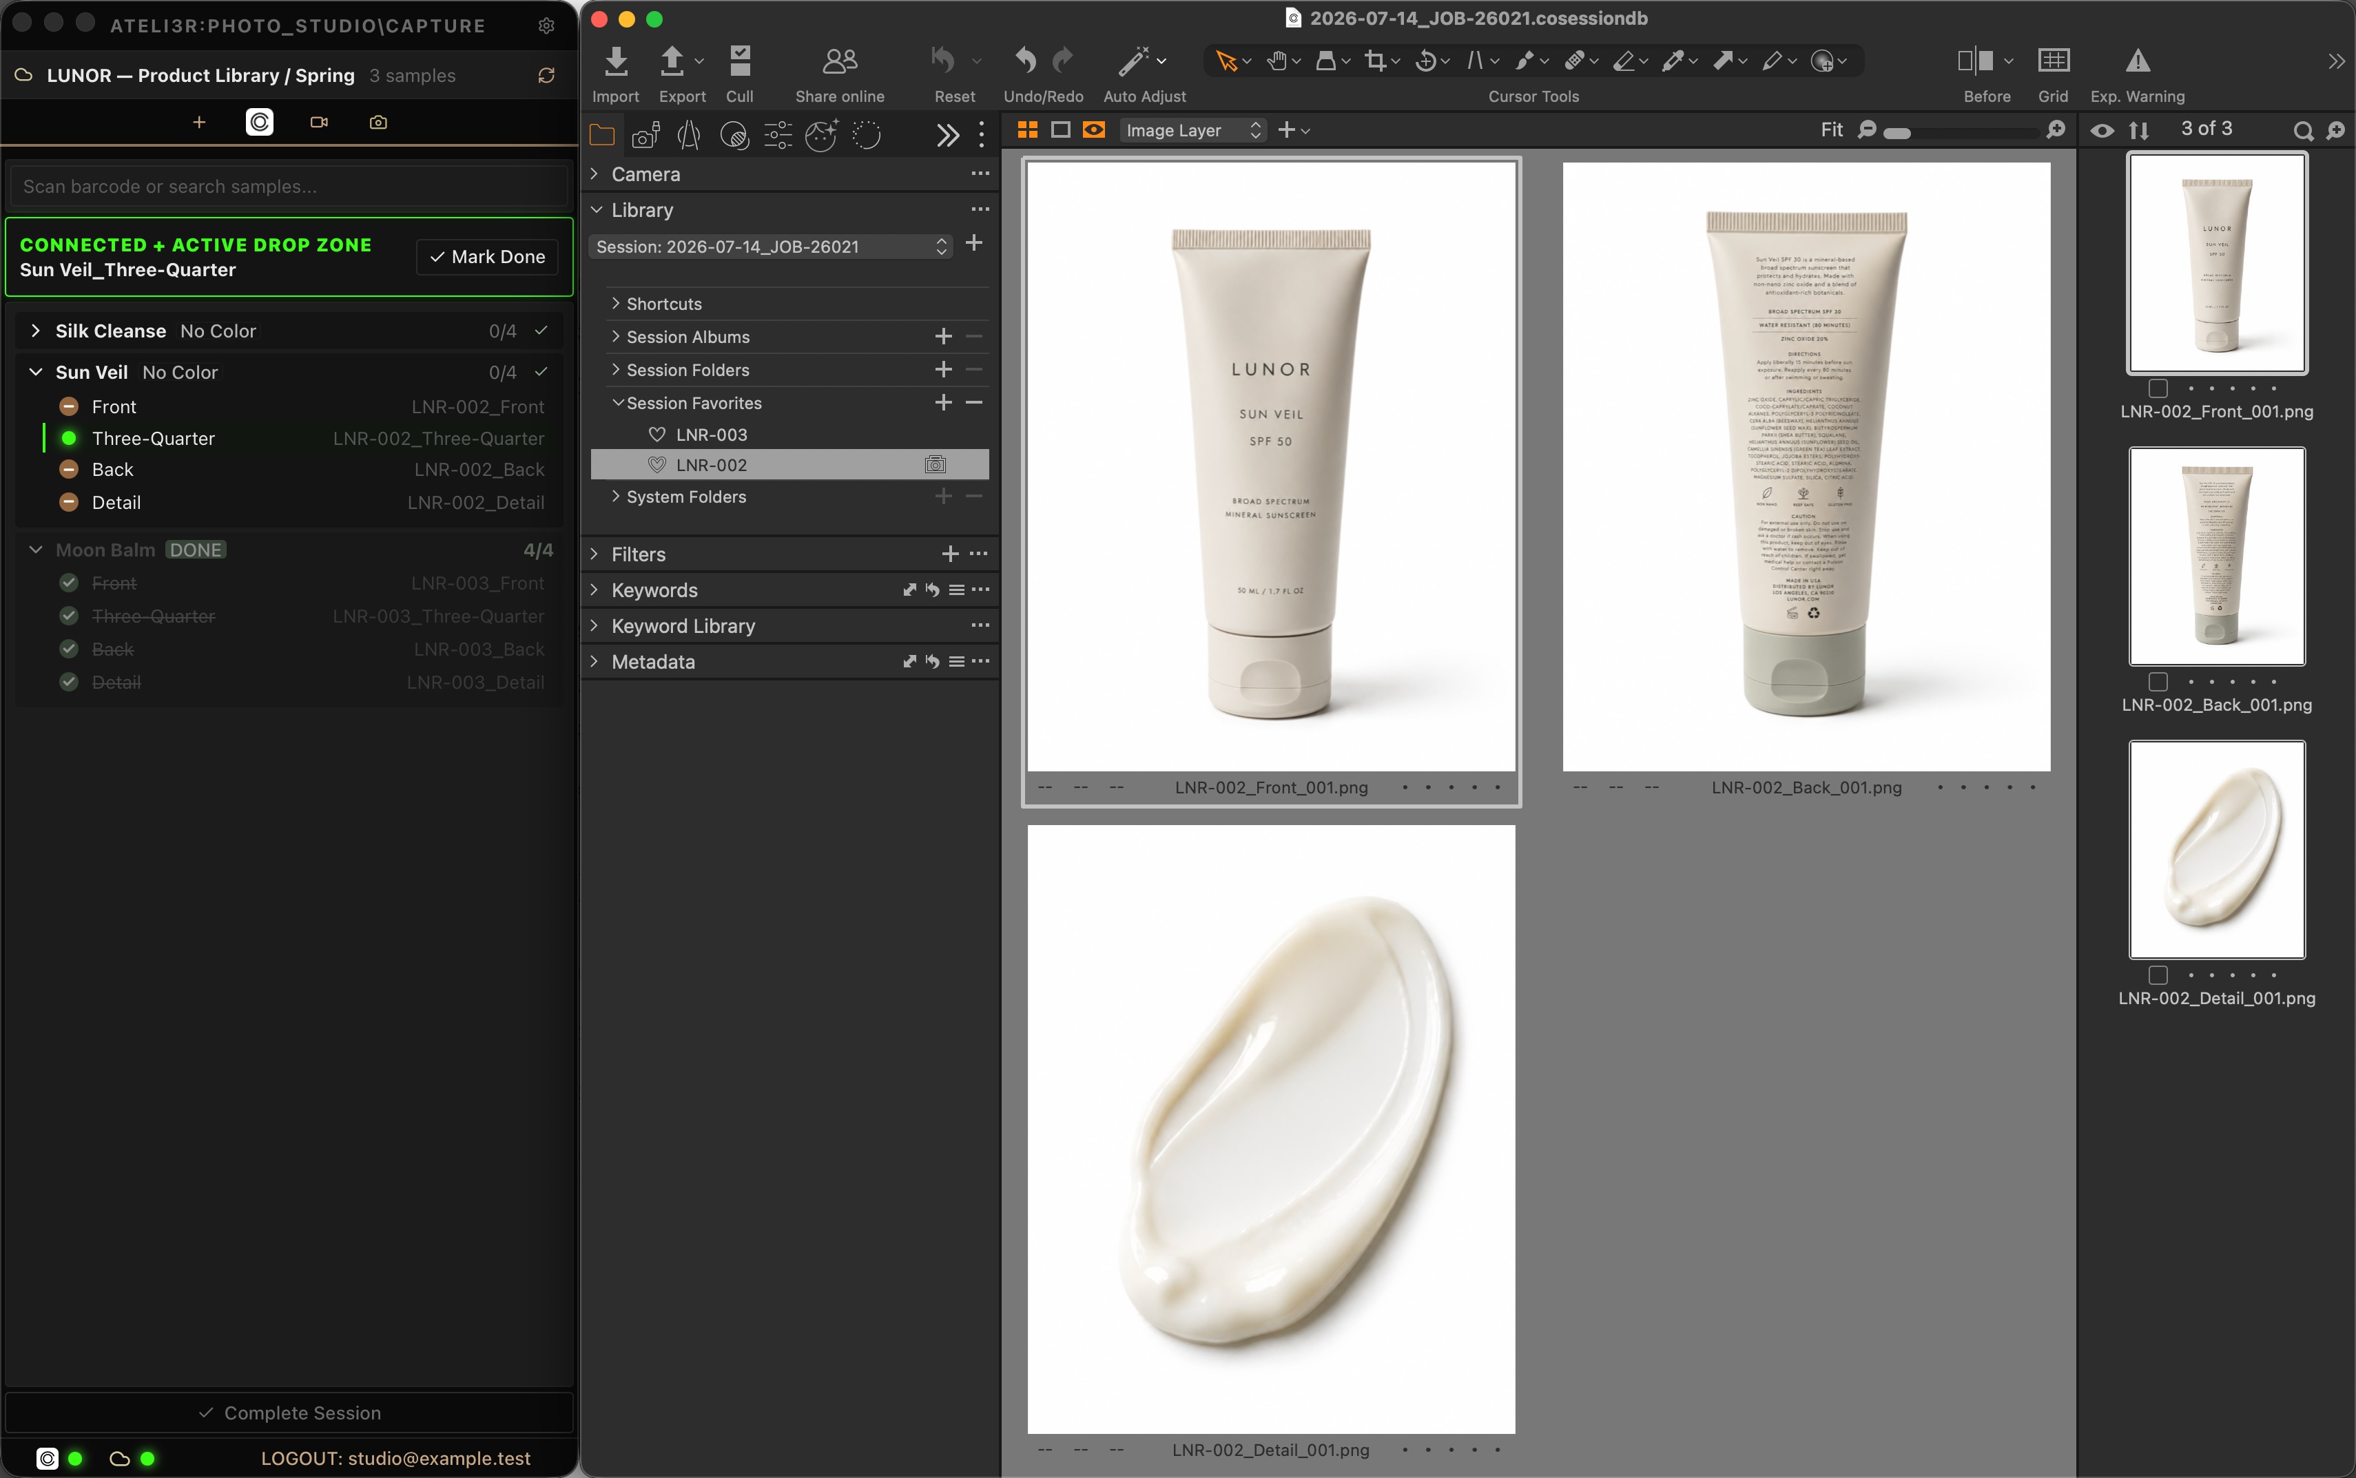The width and height of the screenshot is (2356, 1478).
Task: Toggle the browser eye visibility icon
Action: [2102, 130]
